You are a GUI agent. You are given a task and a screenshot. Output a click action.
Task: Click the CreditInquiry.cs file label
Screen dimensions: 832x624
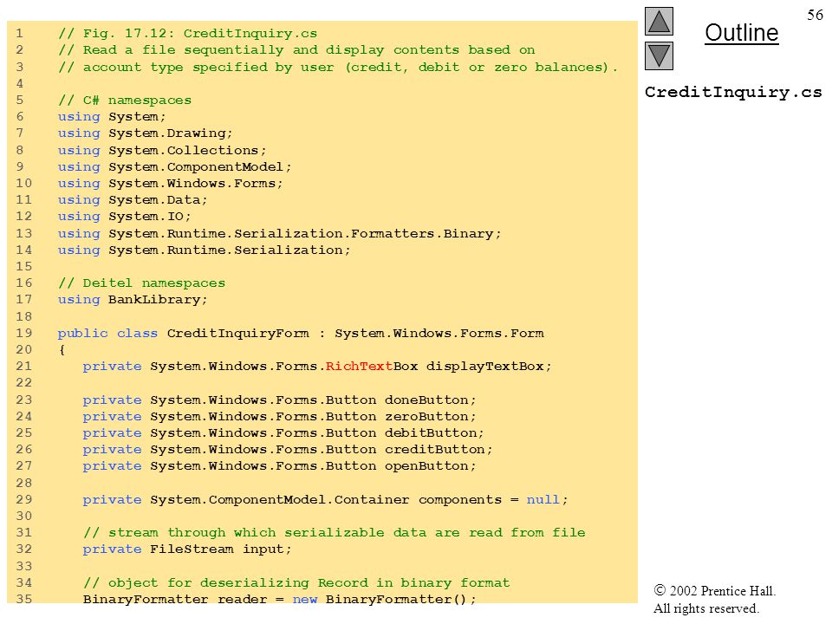(x=733, y=93)
